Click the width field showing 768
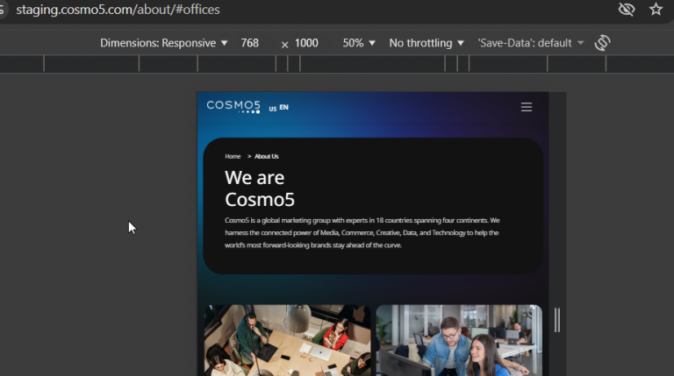This screenshot has width=674, height=376. (250, 43)
